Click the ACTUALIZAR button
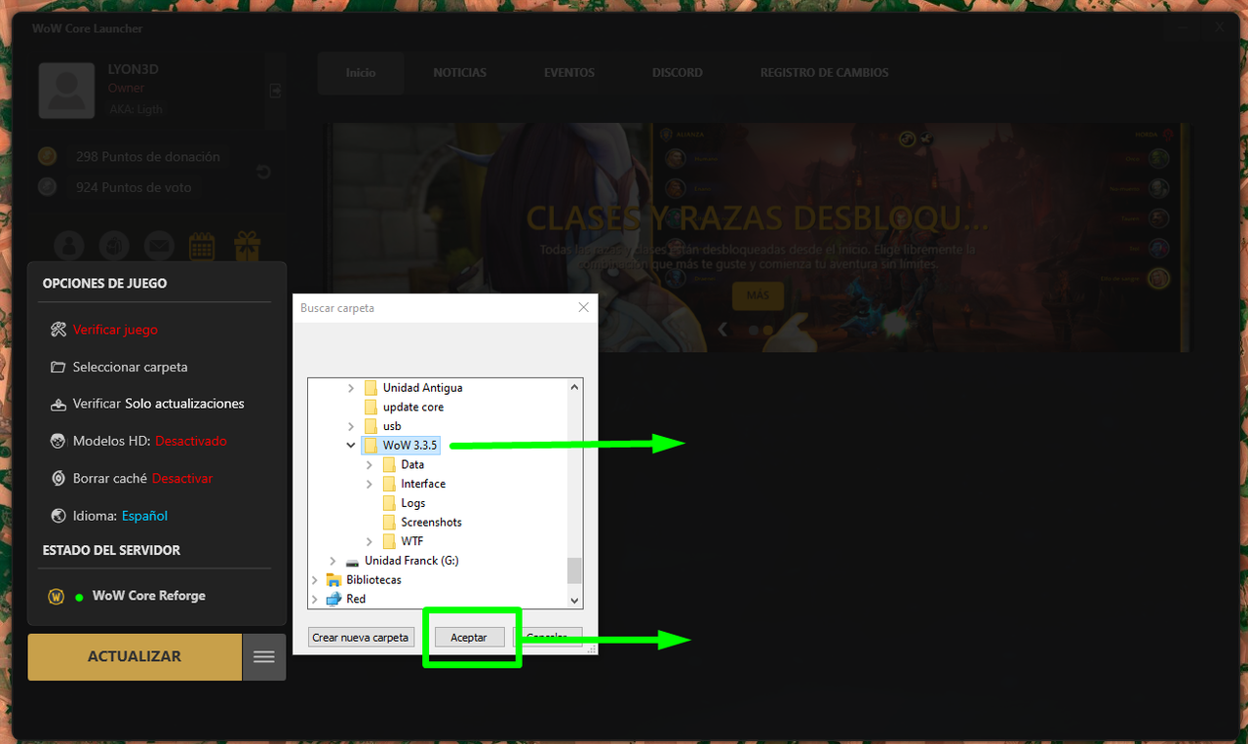 [x=135, y=656]
